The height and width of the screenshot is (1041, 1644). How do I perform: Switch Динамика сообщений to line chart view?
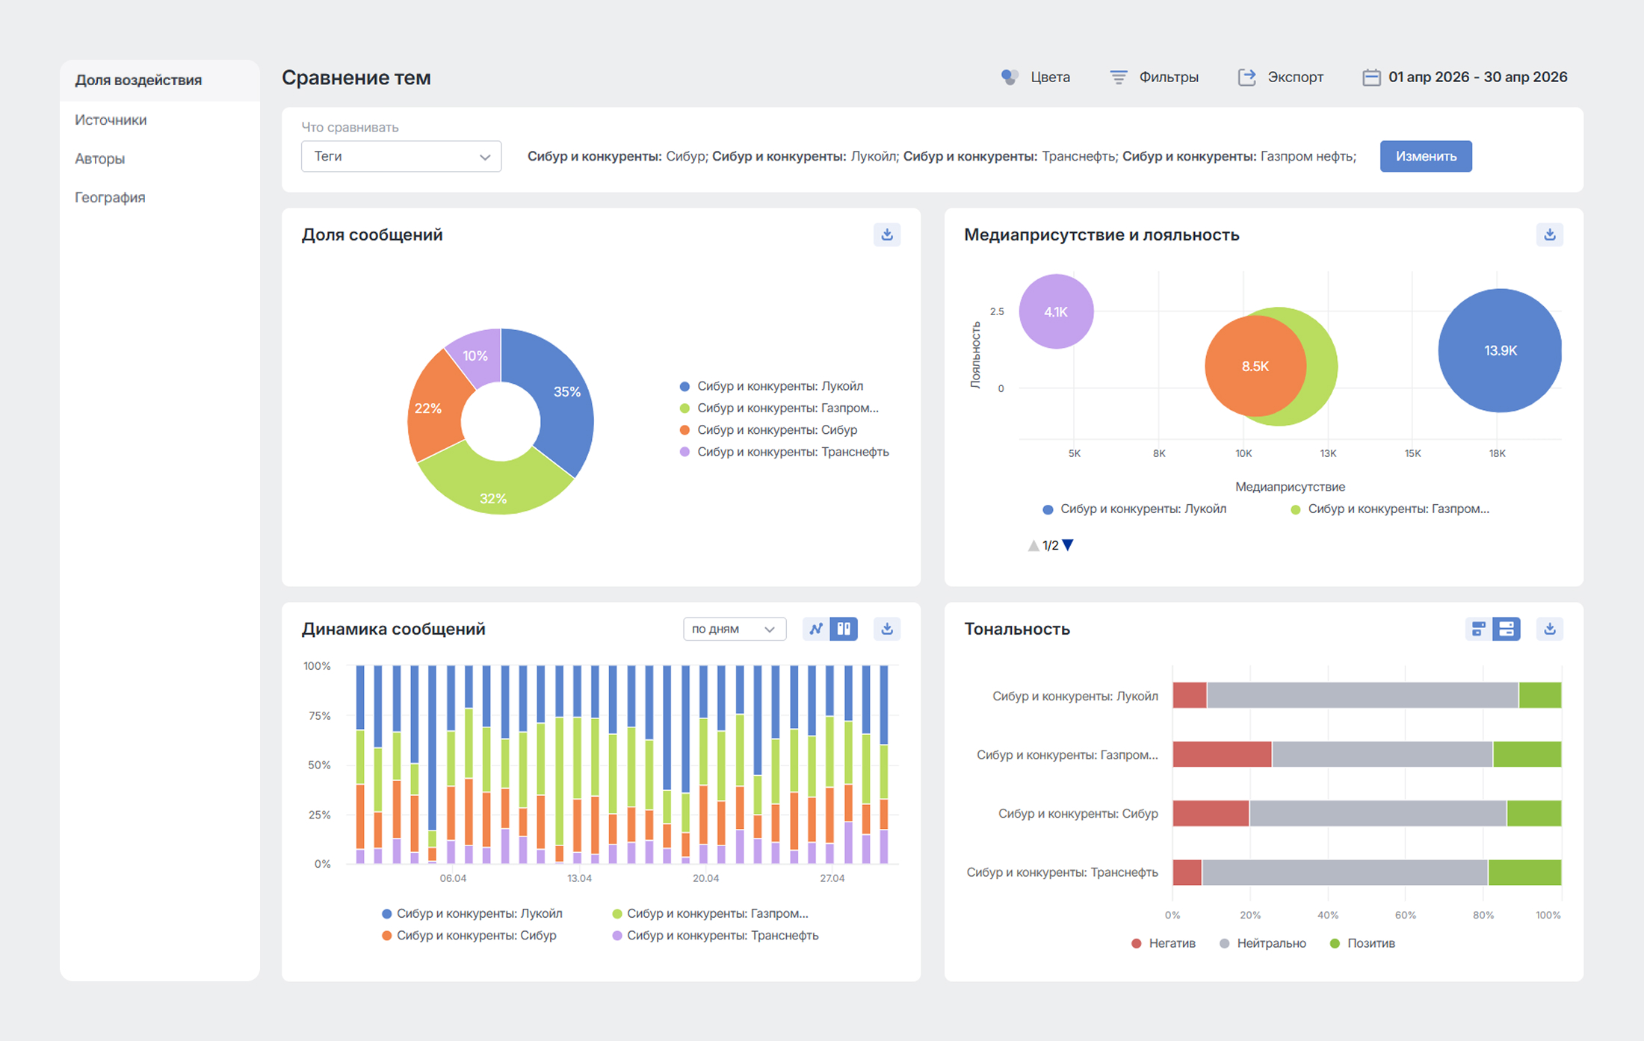pos(816,629)
